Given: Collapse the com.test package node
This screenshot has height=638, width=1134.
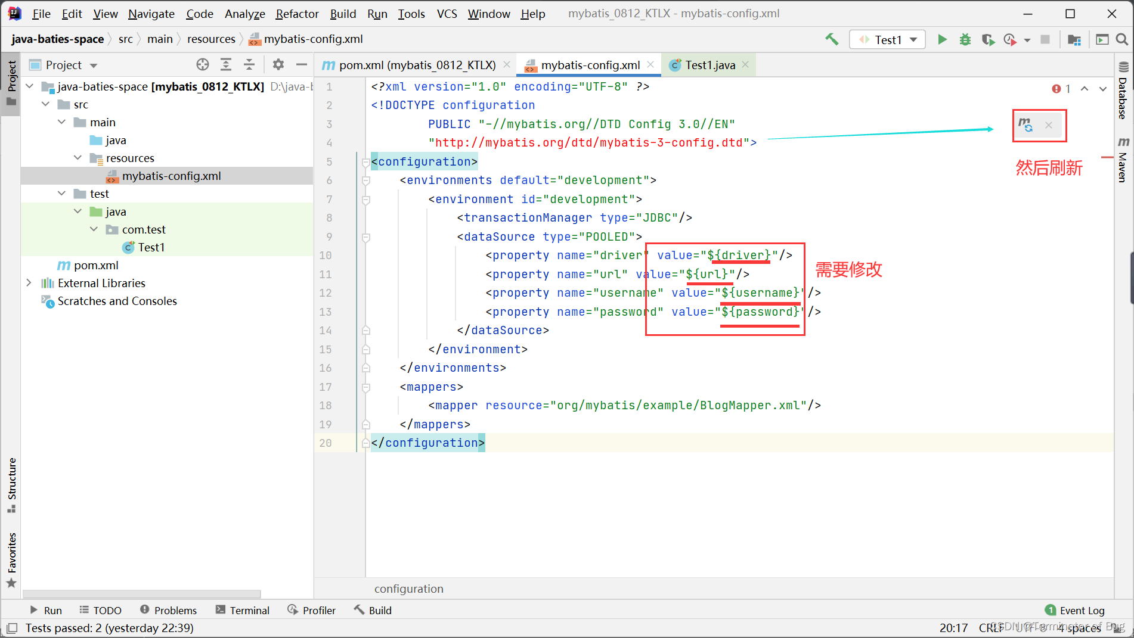Looking at the screenshot, I should (94, 229).
